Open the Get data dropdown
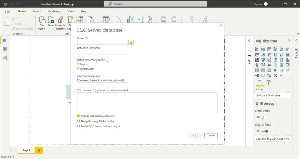Viewport: 300px width, 159px height. pos(42,23)
